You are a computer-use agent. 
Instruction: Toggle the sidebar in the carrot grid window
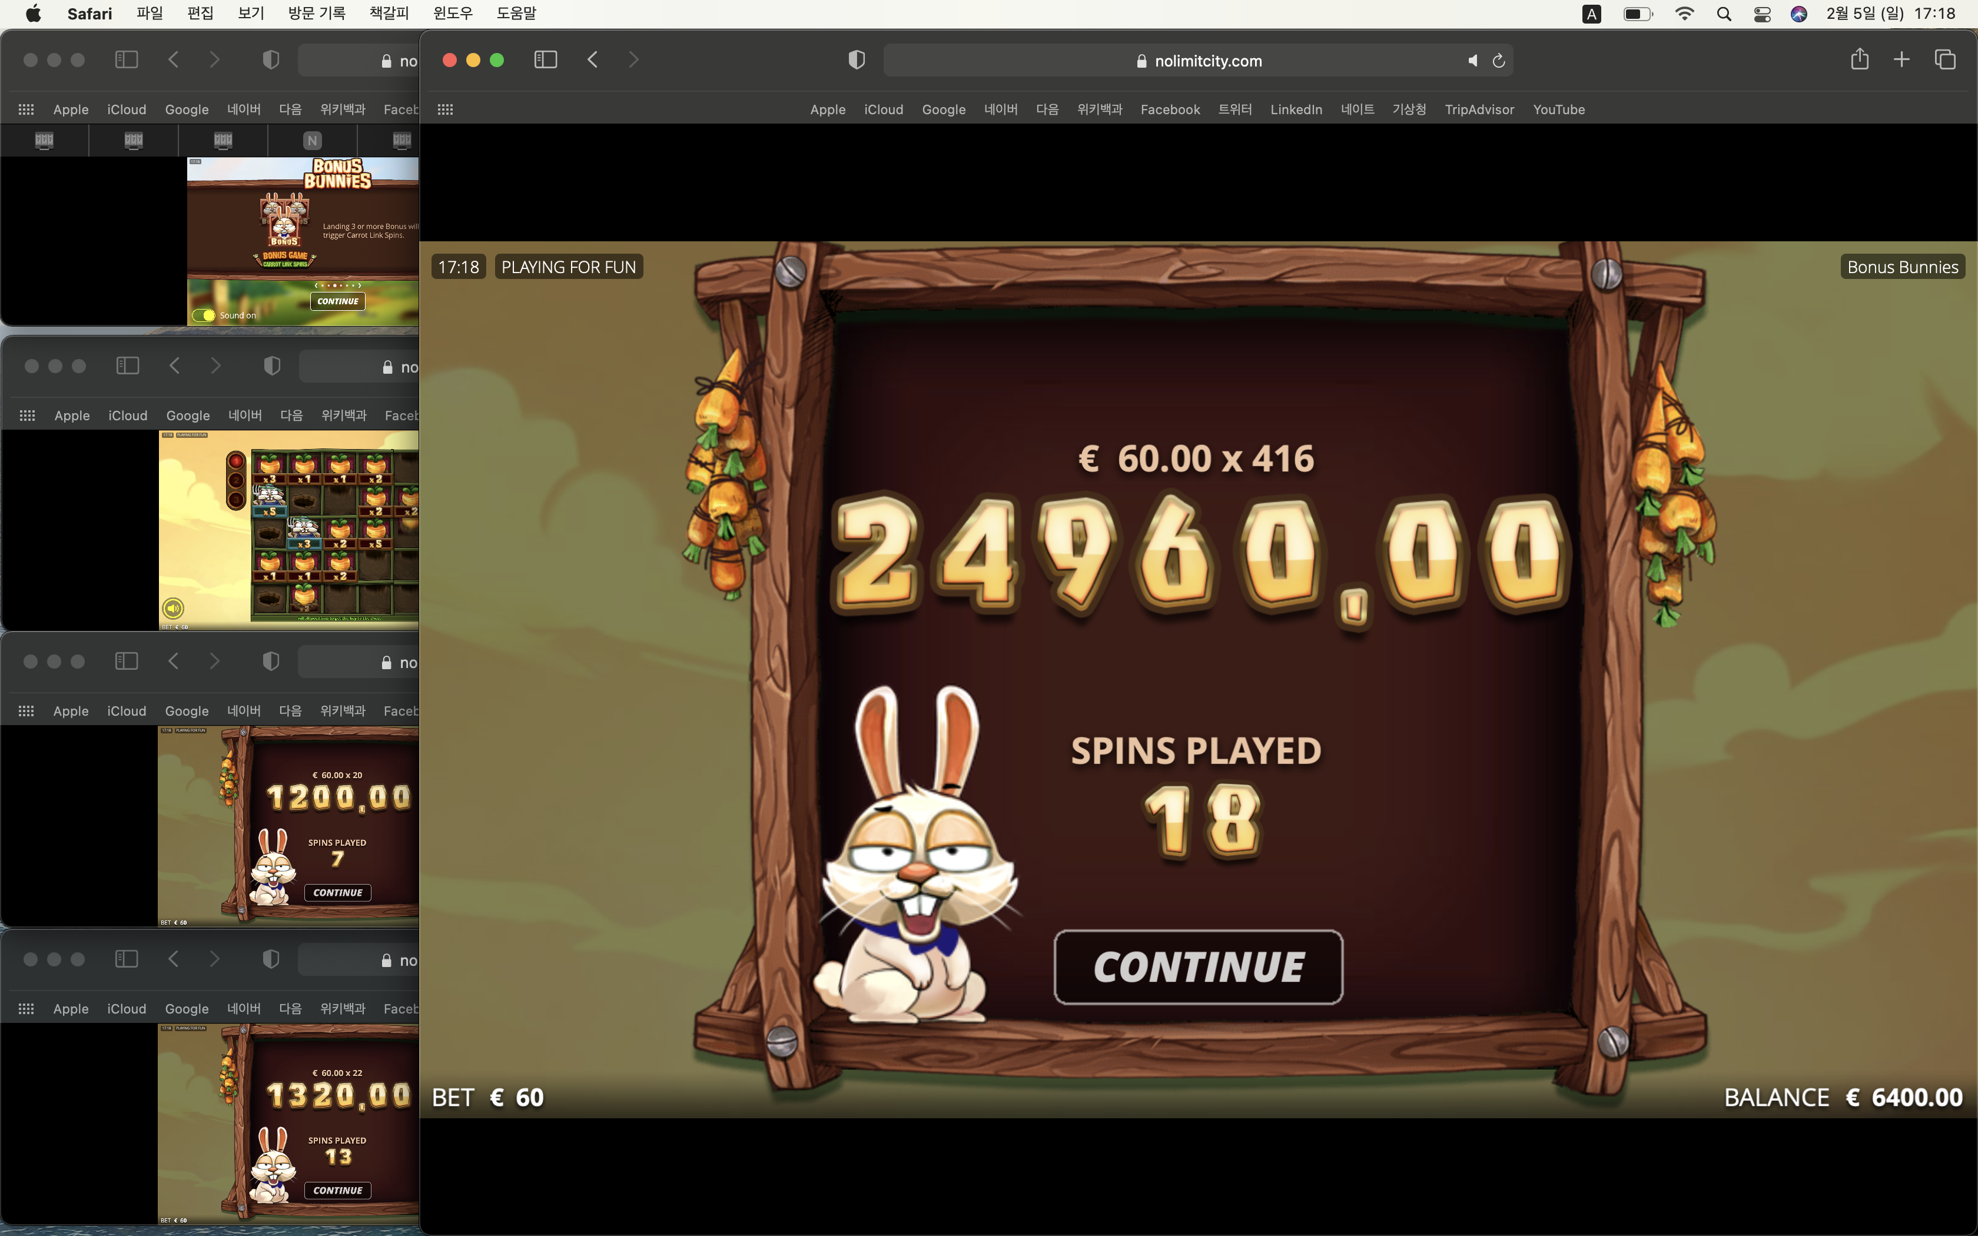click(x=128, y=366)
